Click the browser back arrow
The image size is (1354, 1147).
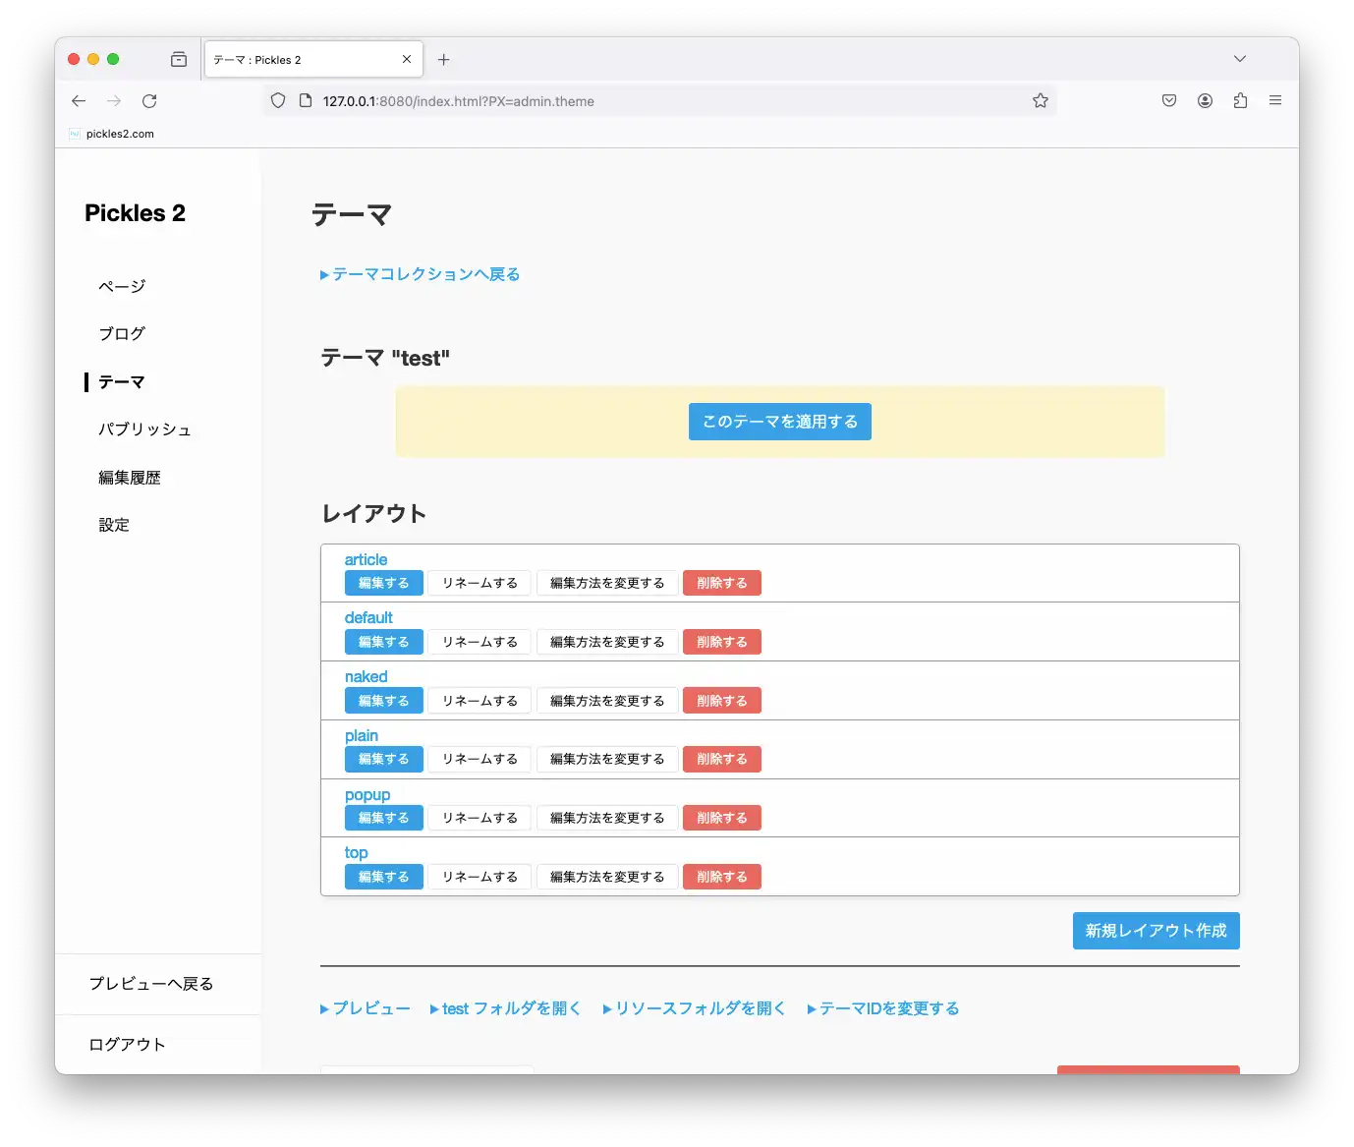(79, 101)
